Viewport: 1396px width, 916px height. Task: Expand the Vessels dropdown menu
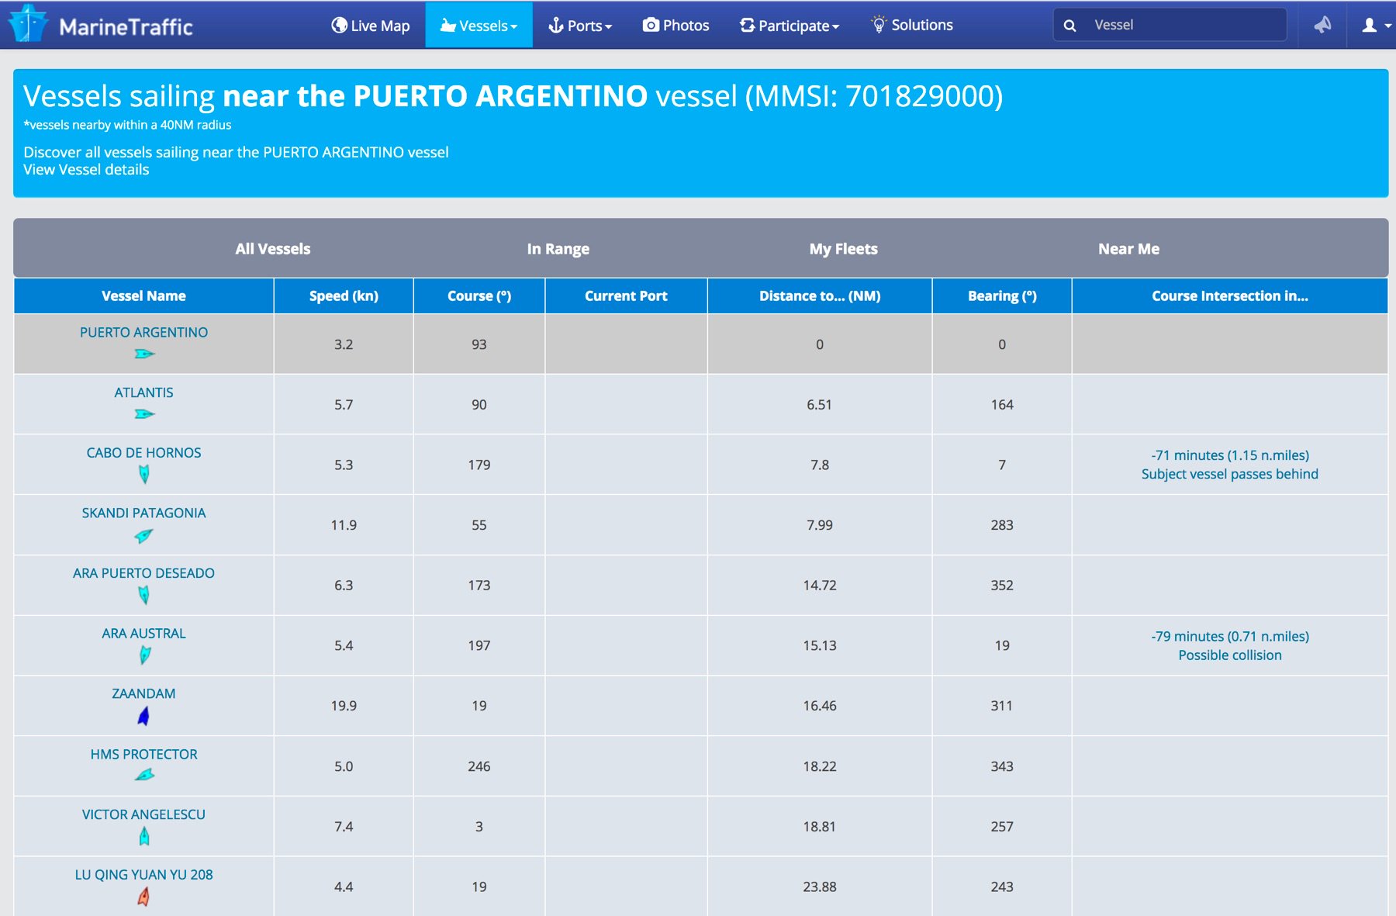click(479, 26)
